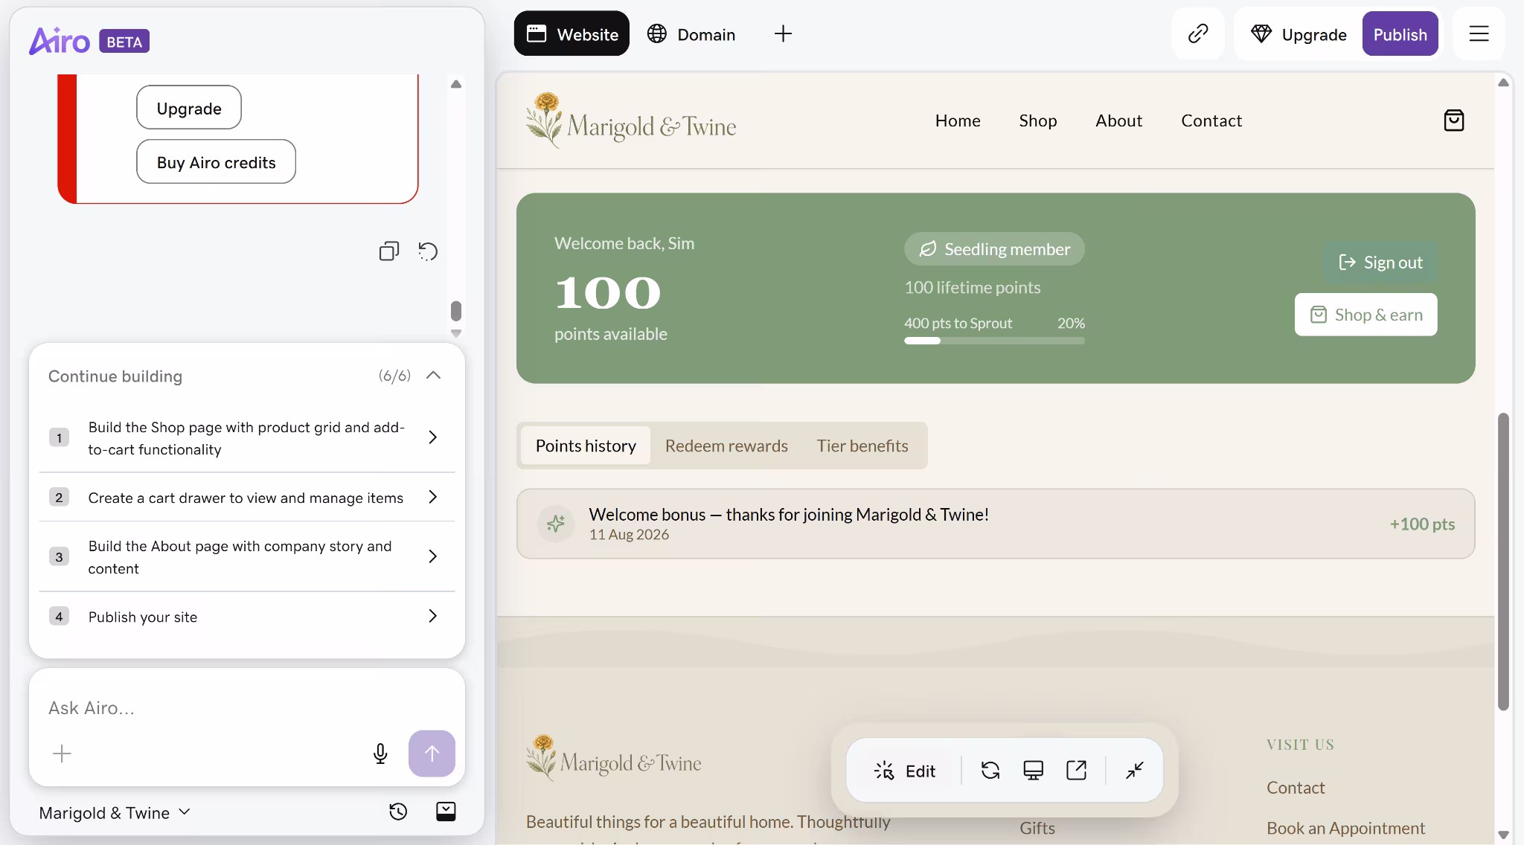Click the refresh preview icon in floating toolbar

click(x=990, y=770)
